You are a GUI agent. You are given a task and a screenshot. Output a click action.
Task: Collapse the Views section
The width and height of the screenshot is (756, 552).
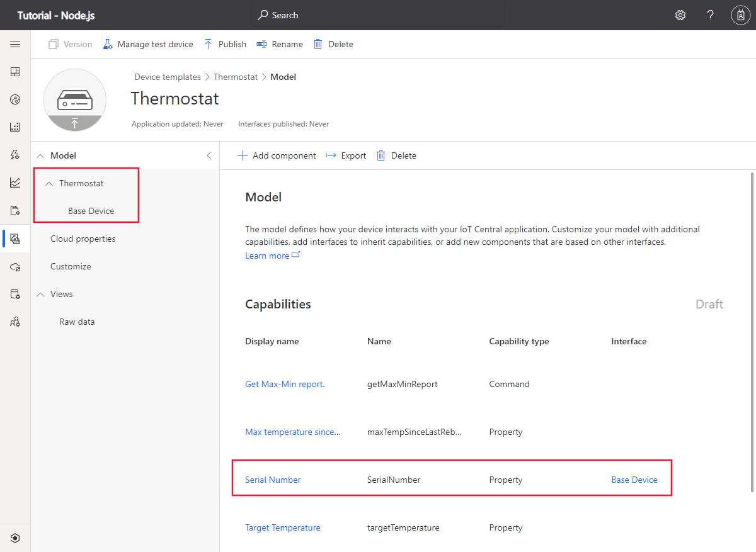point(41,294)
